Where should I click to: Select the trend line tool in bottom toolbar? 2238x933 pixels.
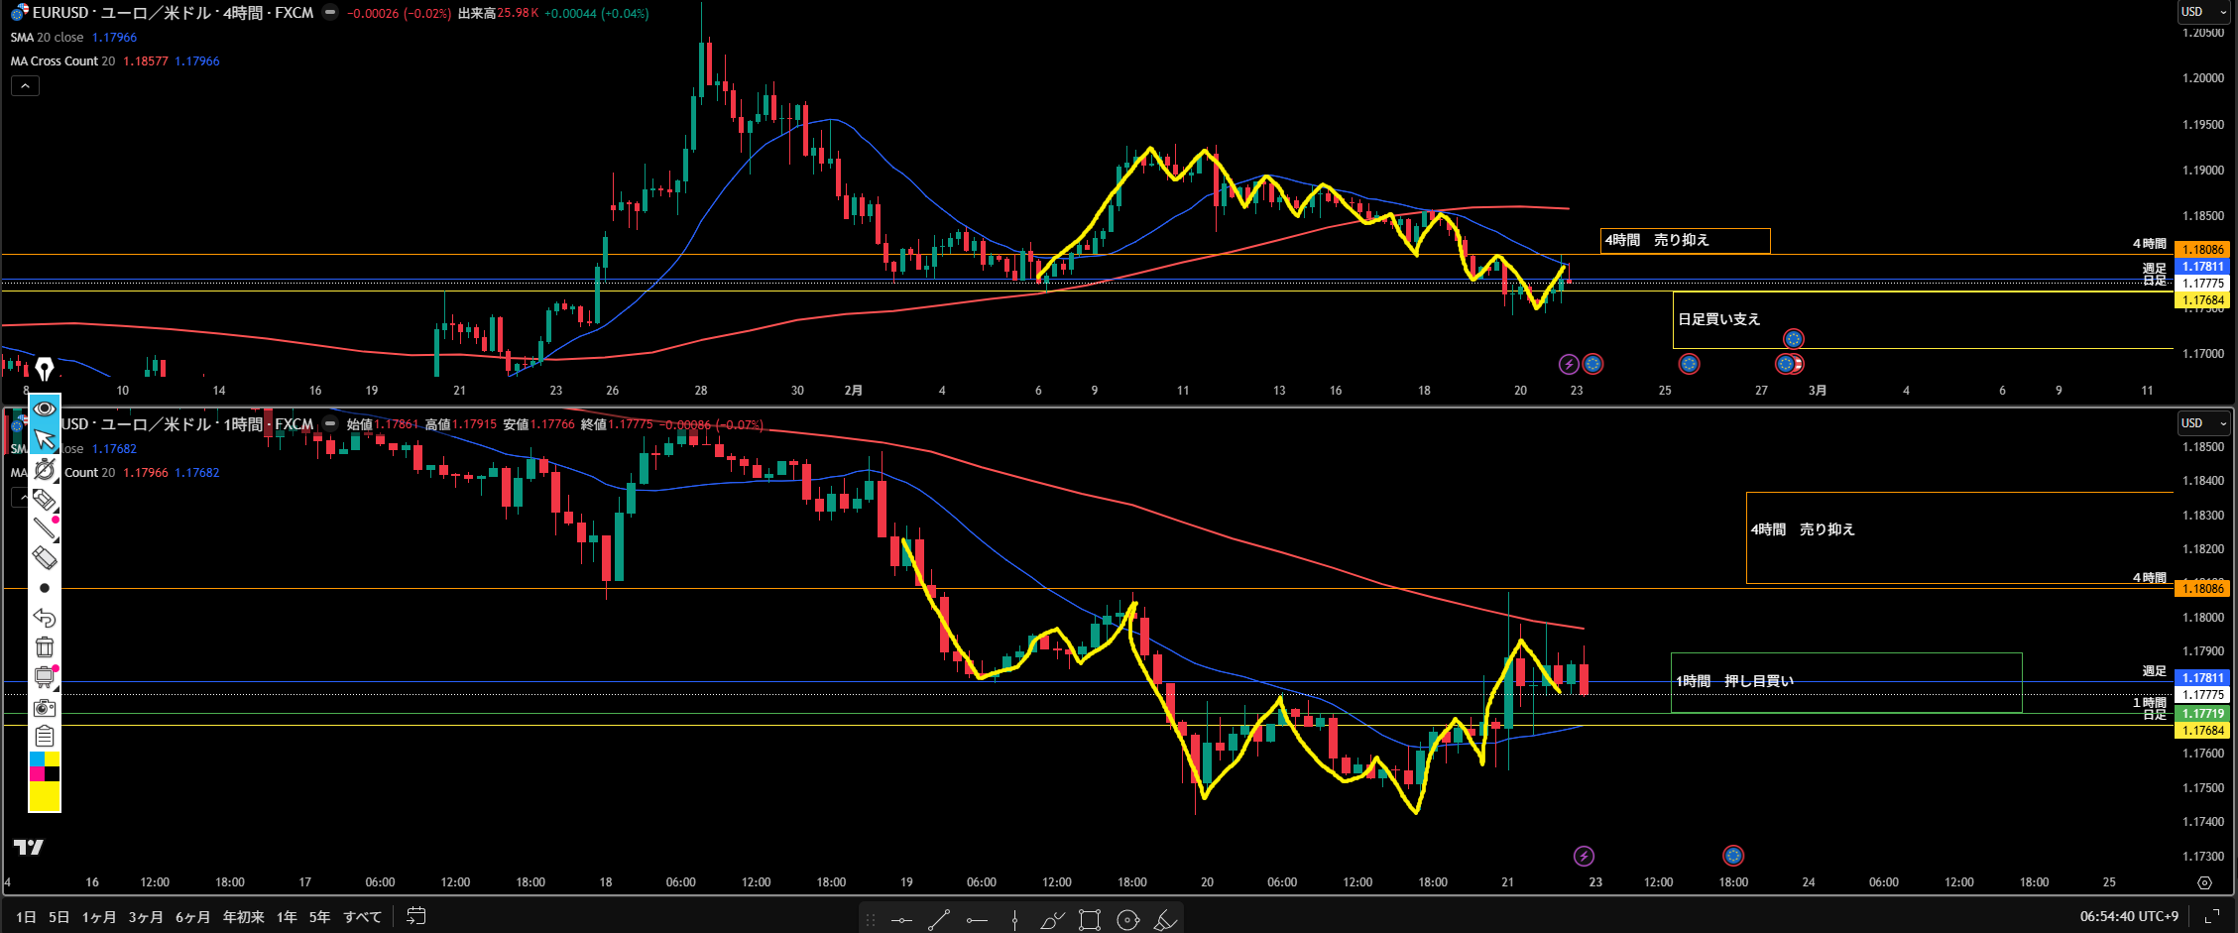[938, 920]
